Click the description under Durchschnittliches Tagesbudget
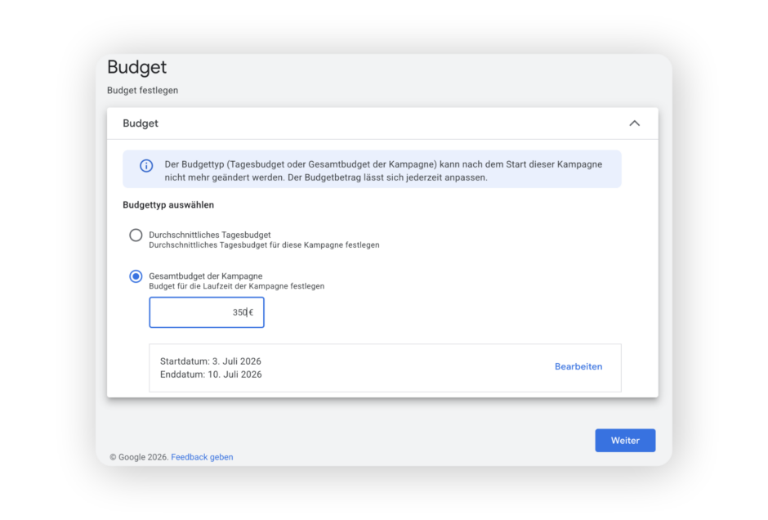The image size is (768, 520). (x=264, y=245)
